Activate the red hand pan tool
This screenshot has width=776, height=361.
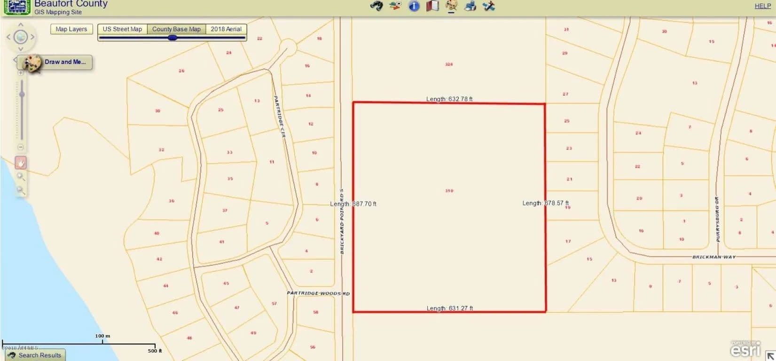[21, 163]
